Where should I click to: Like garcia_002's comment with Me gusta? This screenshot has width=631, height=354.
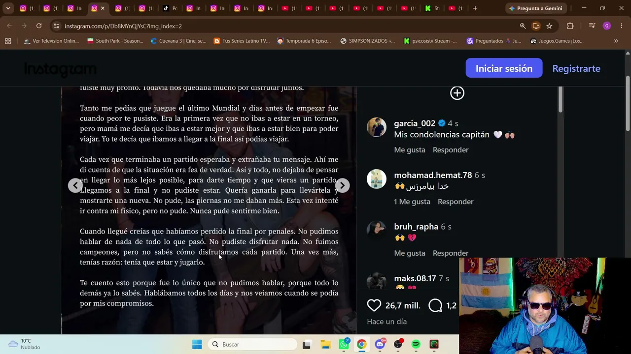[410, 149]
